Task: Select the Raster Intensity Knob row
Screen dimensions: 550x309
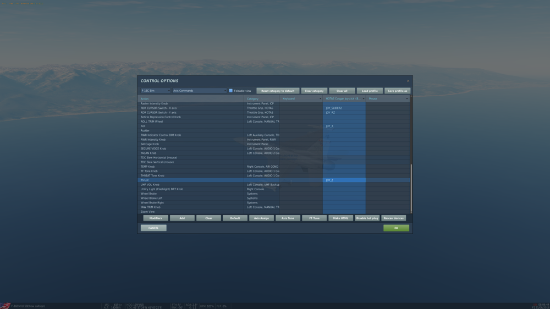Action: [273, 104]
